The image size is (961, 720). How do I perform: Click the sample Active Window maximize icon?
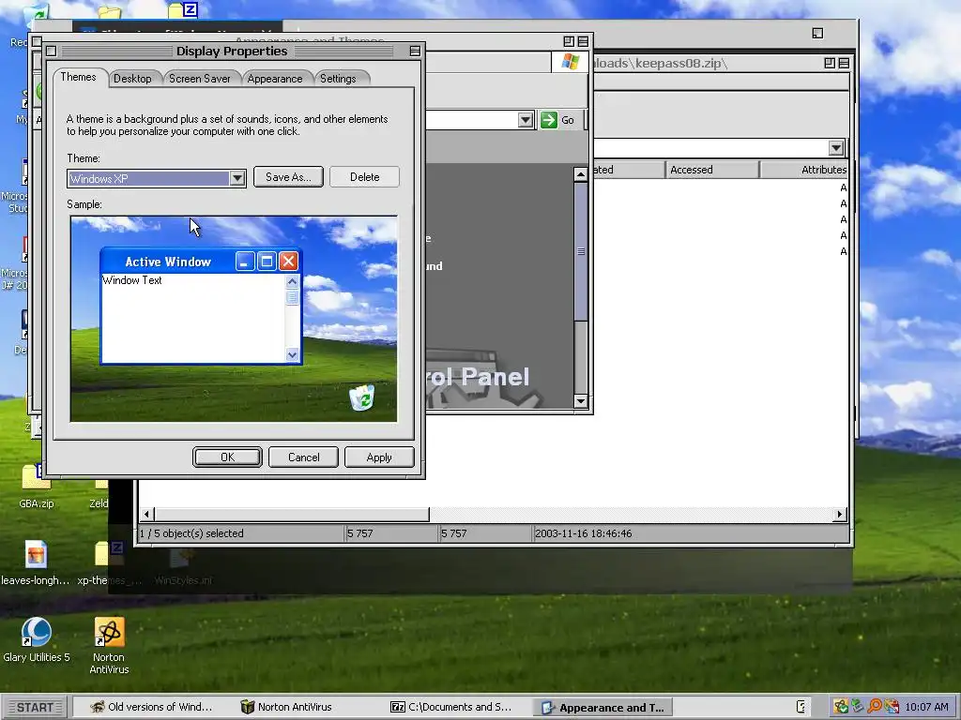coord(267,262)
